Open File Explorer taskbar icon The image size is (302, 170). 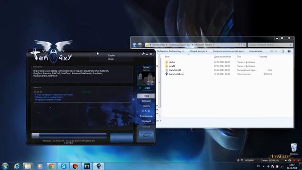[27, 166]
